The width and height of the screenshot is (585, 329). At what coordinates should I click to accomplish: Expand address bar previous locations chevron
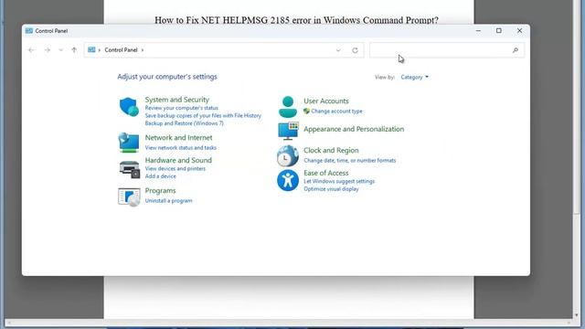pos(338,50)
